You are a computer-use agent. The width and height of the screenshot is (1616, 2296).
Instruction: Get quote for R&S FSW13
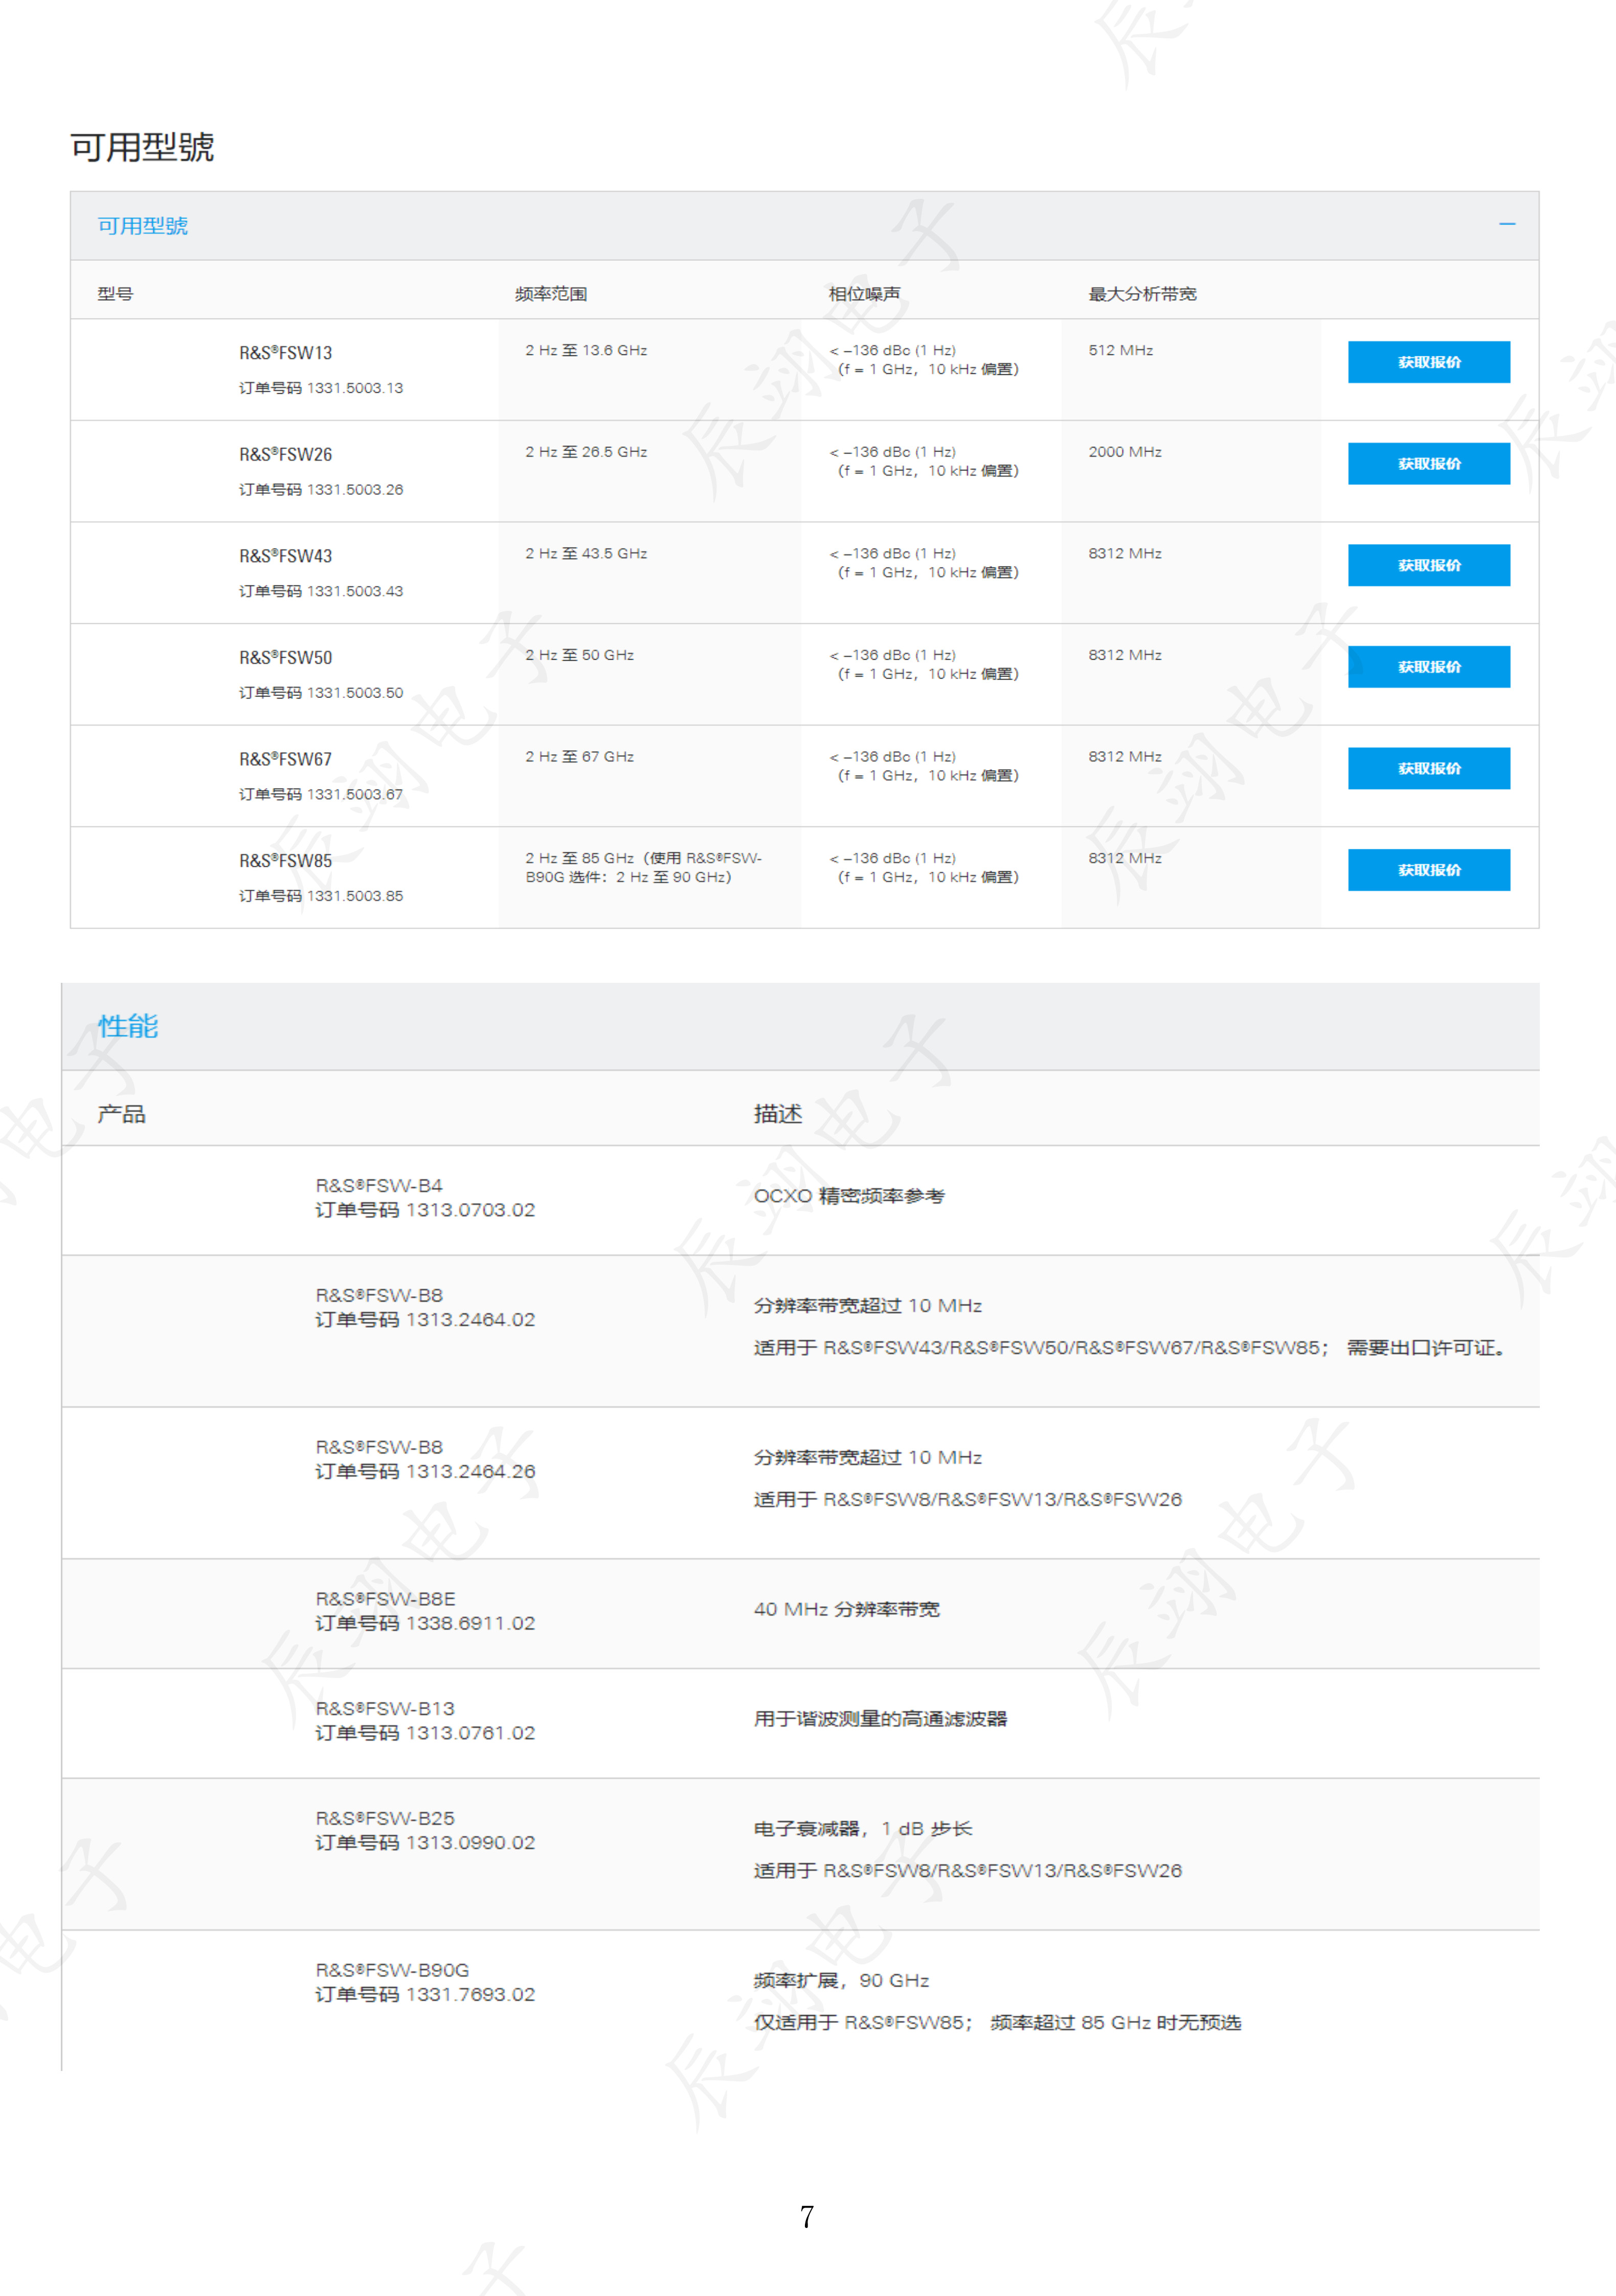click(x=1428, y=362)
